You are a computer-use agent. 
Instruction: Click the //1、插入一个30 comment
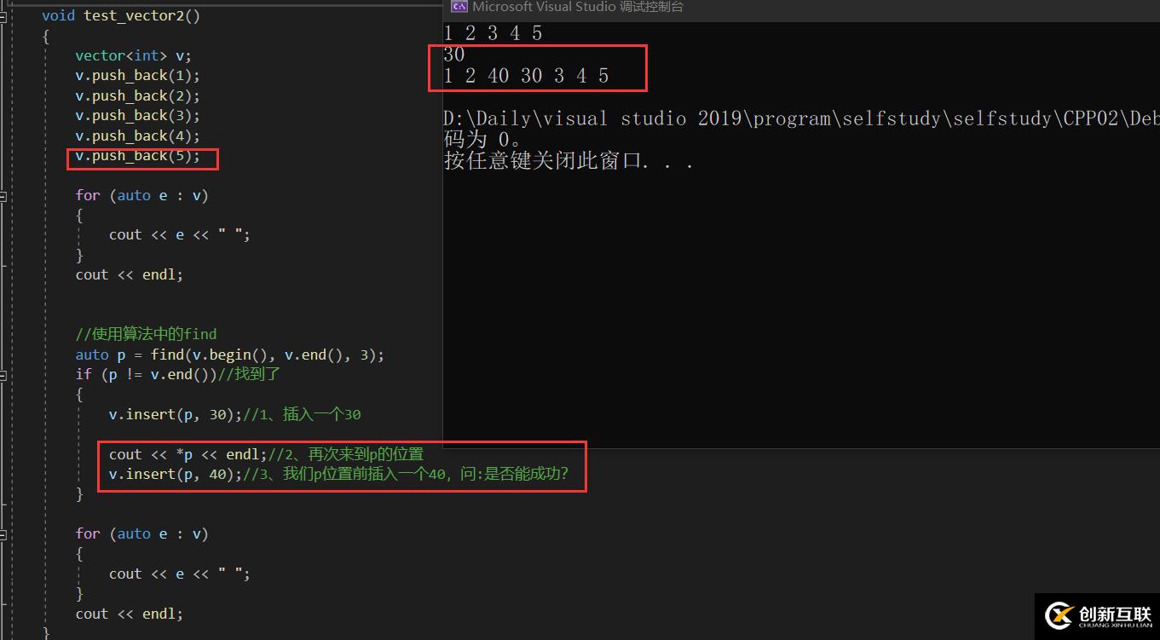[x=302, y=414]
